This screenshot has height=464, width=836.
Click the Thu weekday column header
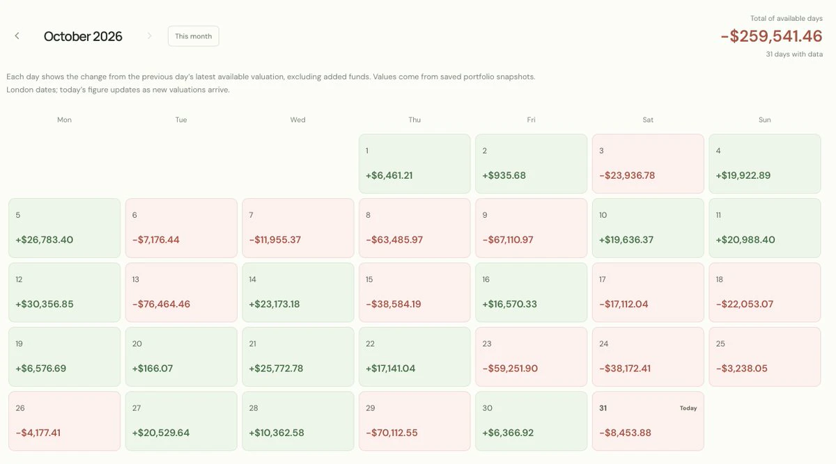click(415, 120)
